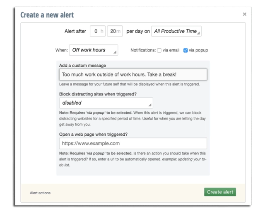Image resolution: width=265 pixels, height=213 pixels.
Task: Click the Add a custom message label
Action: (82, 66)
